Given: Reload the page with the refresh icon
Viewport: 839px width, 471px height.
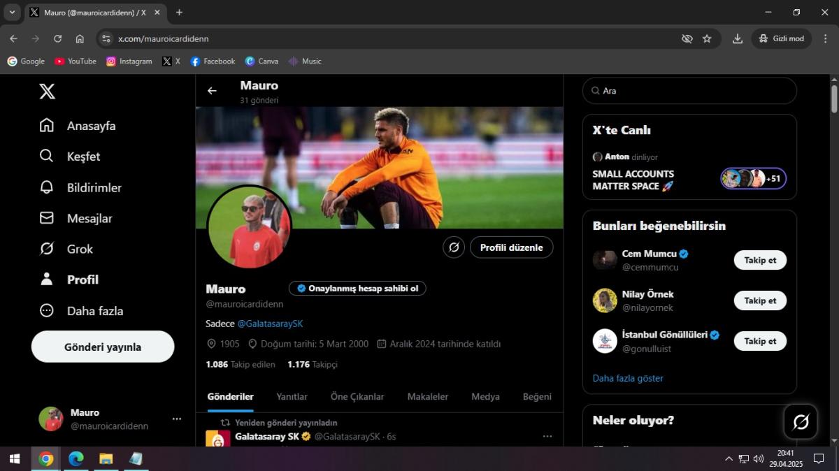Looking at the screenshot, I should pyautogui.click(x=57, y=38).
